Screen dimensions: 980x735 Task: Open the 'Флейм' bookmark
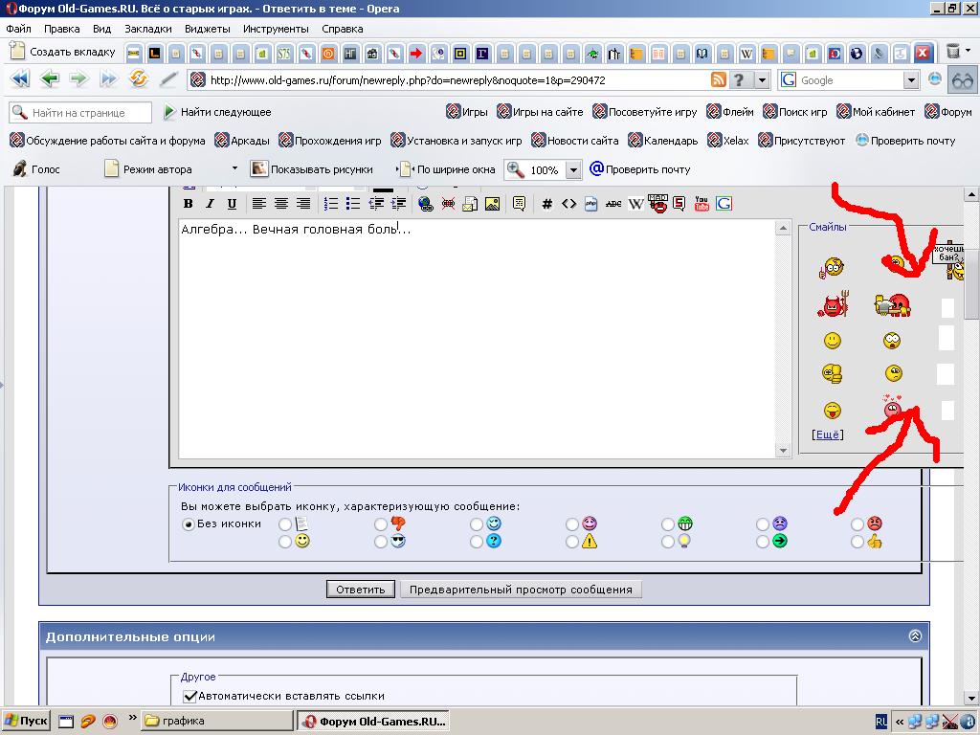click(730, 112)
